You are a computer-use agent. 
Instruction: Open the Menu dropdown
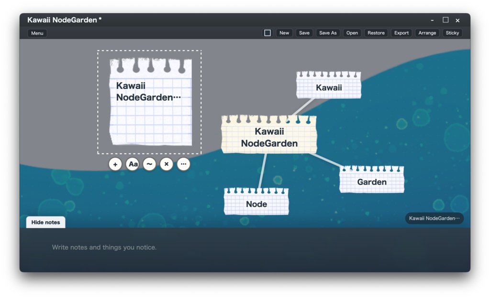[37, 33]
